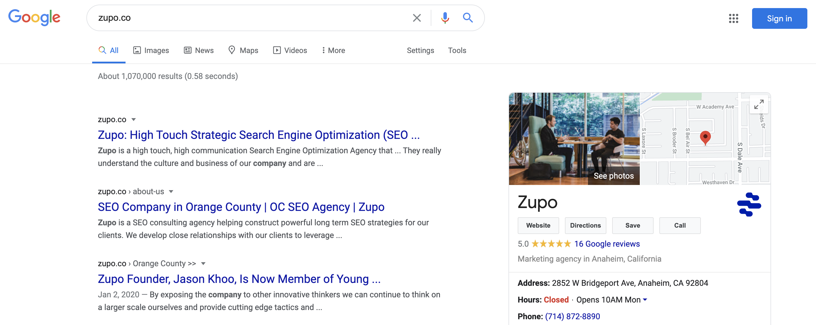The image size is (816, 325).
Task: Switch to the Videos tab
Action: 290,50
